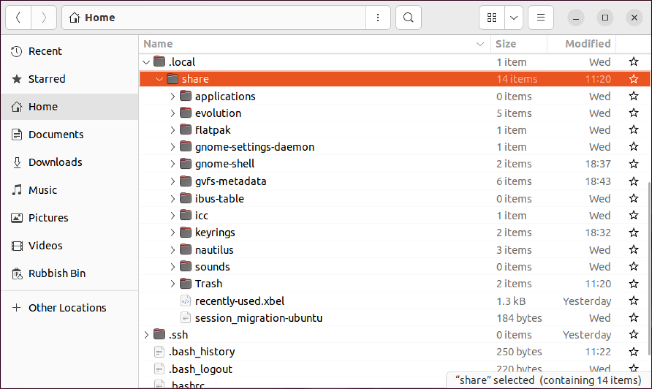Open the path options three-dot menu

[x=377, y=17]
